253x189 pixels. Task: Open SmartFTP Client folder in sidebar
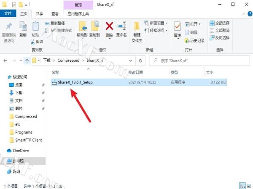point(26,140)
